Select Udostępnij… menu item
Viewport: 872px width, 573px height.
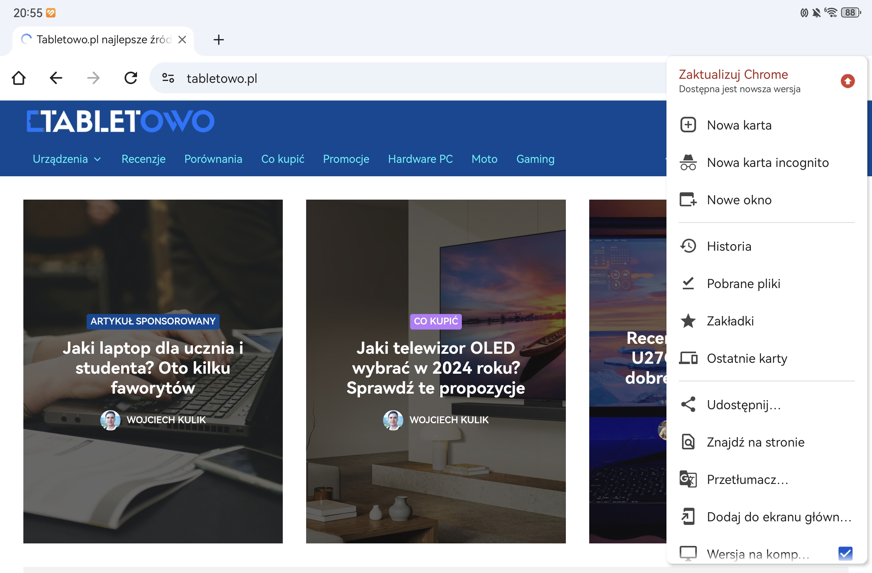766,405
